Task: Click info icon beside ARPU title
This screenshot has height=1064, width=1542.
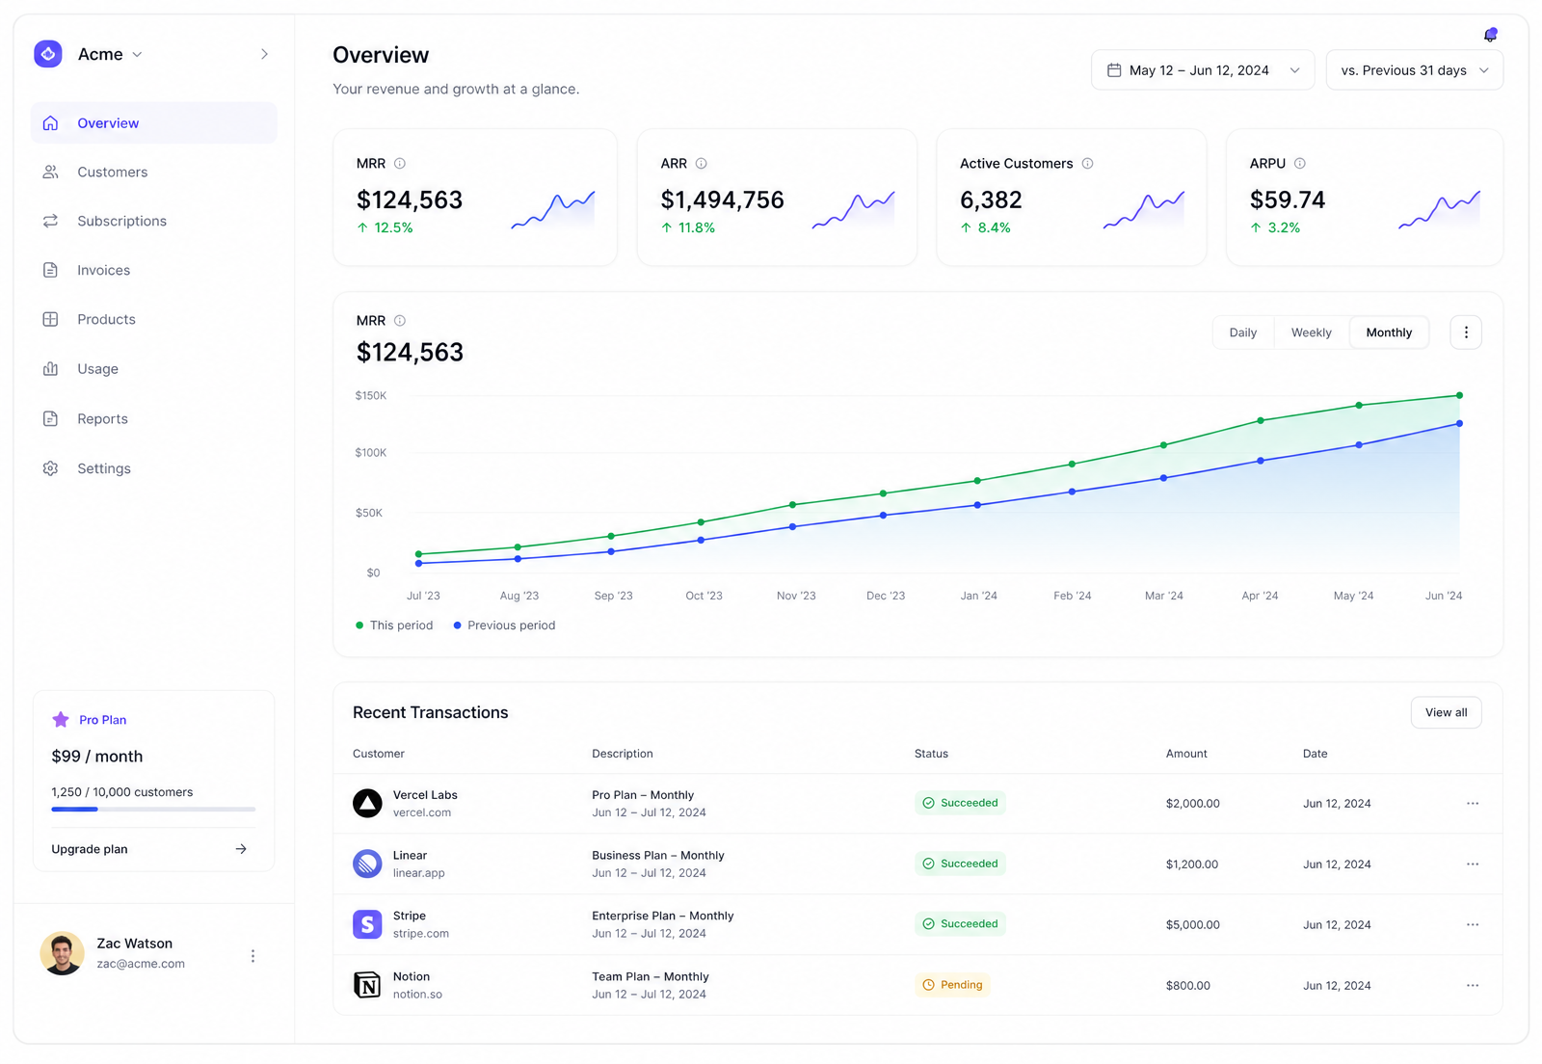Action: (x=1300, y=164)
